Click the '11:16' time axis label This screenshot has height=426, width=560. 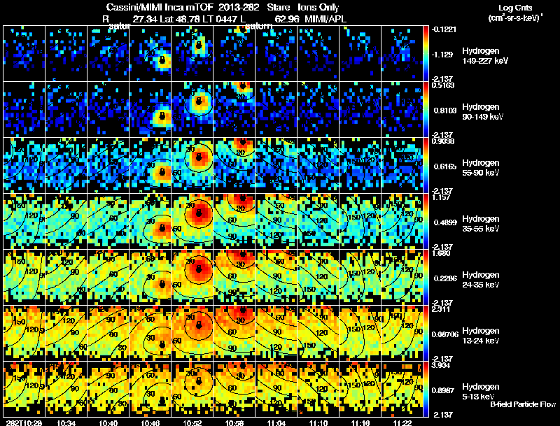360,423
